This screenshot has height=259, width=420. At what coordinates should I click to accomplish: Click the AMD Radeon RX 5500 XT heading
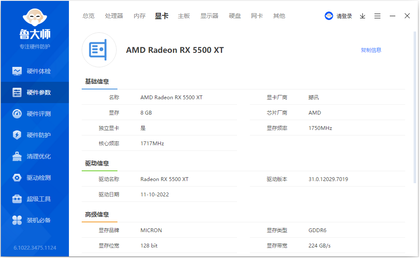[x=175, y=50]
